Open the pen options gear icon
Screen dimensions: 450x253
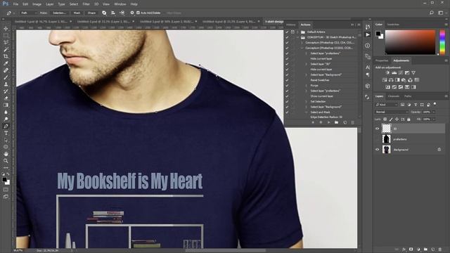[x=132, y=13]
